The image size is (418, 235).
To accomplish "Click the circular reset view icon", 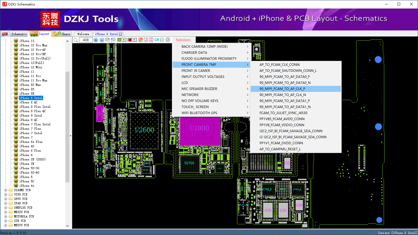I will (168, 40).
